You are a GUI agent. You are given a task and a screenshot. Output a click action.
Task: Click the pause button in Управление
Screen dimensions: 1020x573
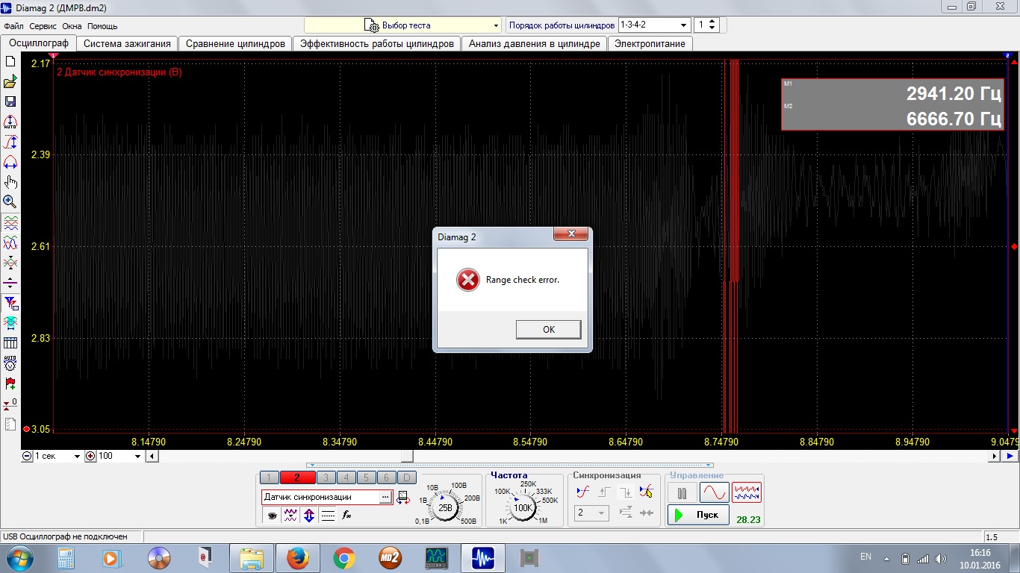click(682, 493)
